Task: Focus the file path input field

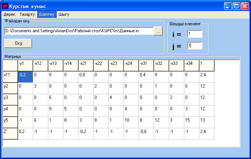Action: tap(79, 31)
